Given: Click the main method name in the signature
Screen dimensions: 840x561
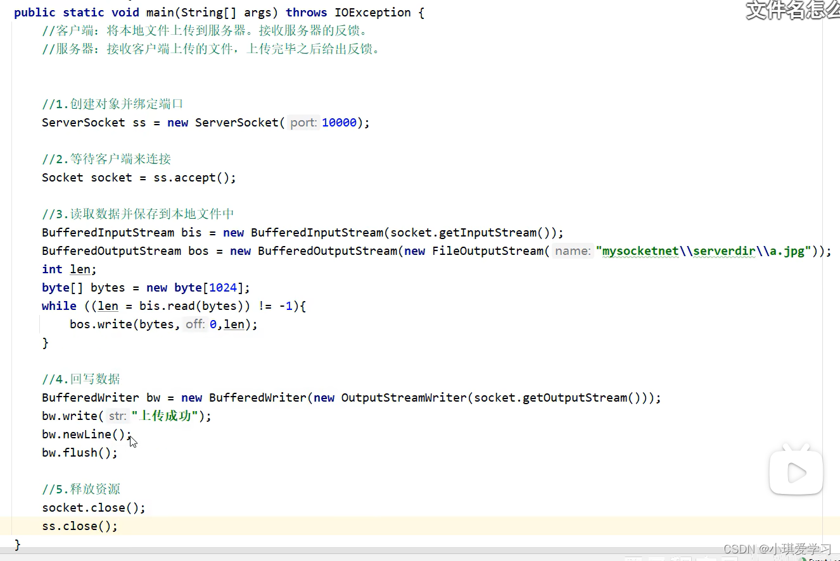Looking at the screenshot, I should click(x=160, y=12).
